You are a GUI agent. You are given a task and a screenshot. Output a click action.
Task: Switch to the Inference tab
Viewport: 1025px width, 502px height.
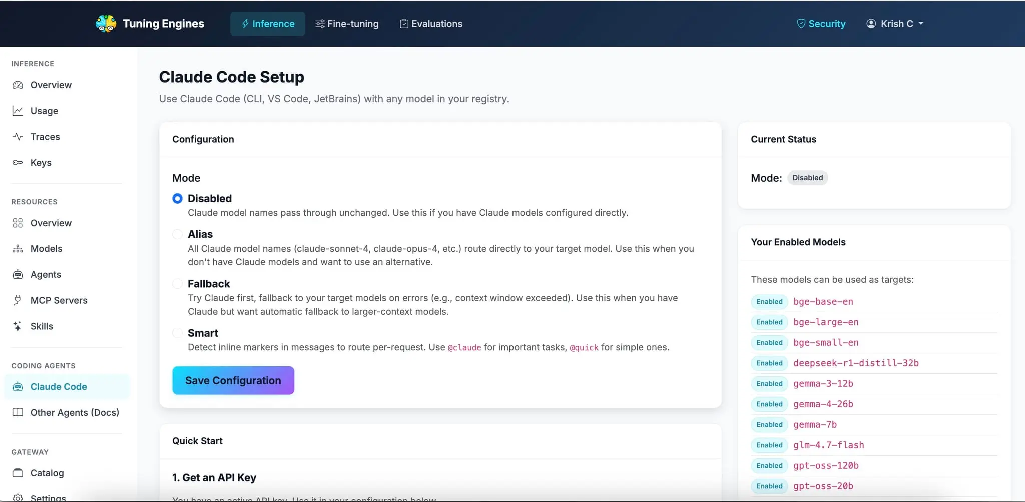(268, 24)
